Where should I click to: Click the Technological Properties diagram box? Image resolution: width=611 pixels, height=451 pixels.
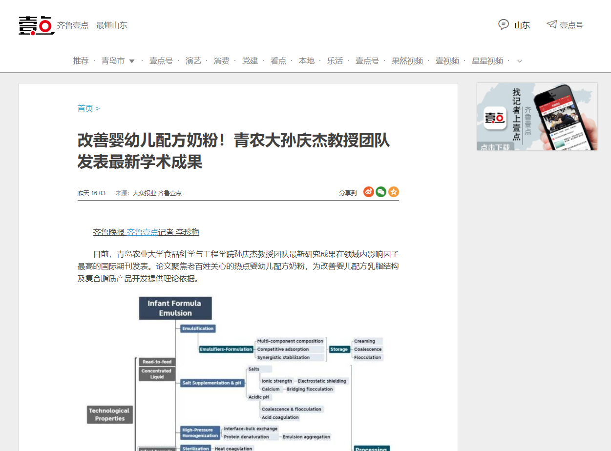[x=110, y=414]
